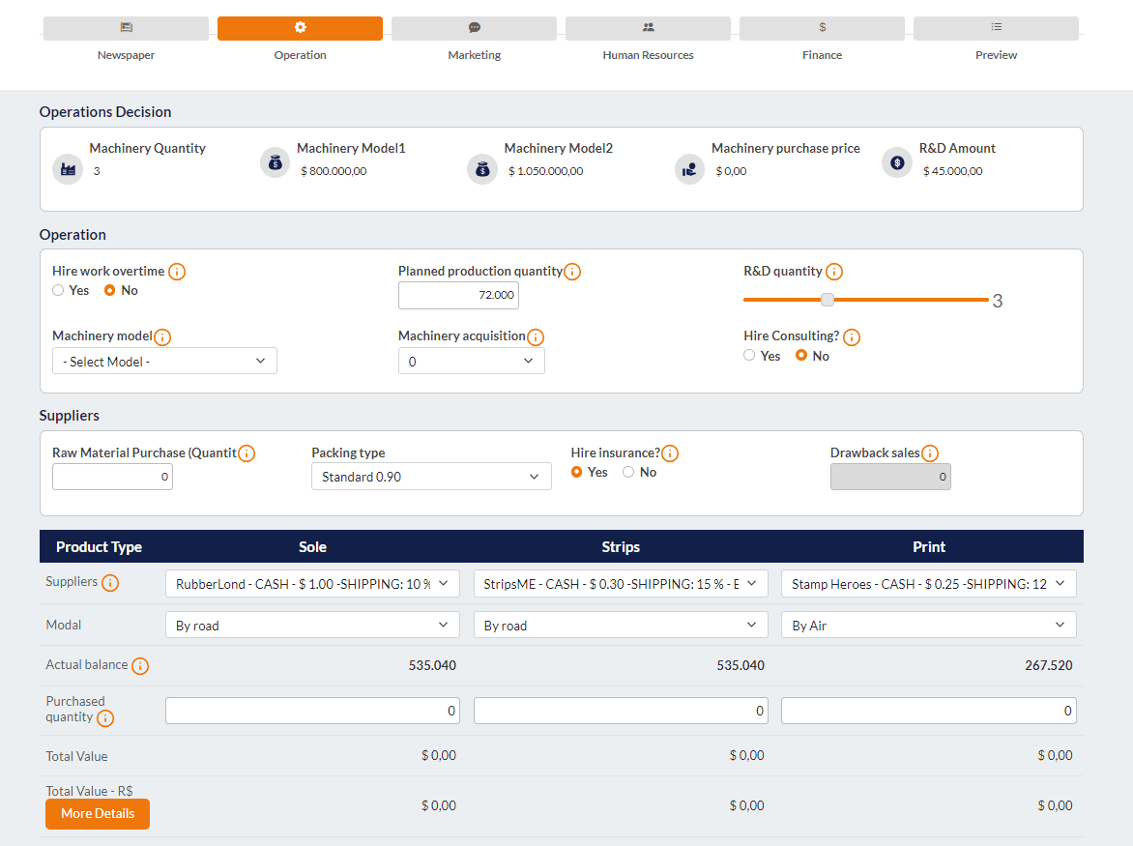Open the Machinery model dropdown

click(x=164, y=362)
